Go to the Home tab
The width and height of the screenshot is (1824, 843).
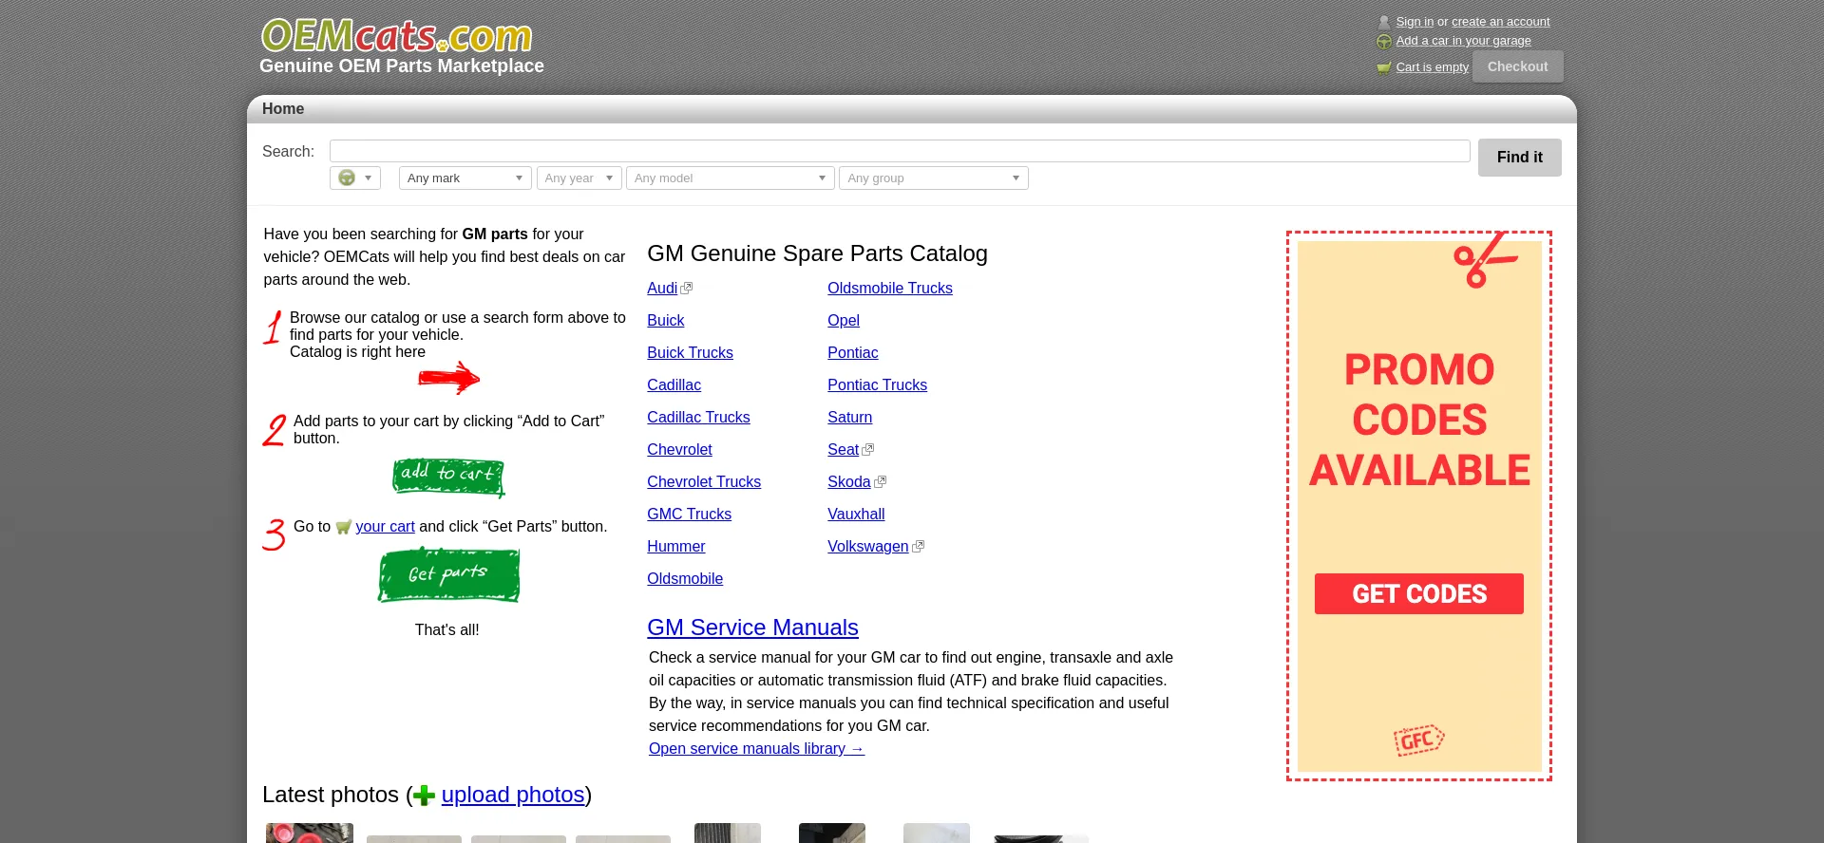pos(283,109)
